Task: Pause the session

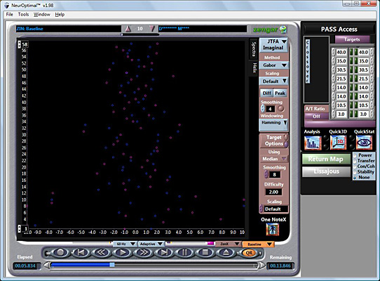Action: pos(184,253)
